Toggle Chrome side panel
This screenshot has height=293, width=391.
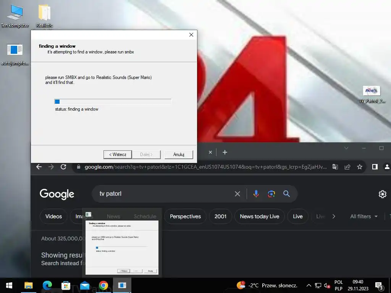[375, 167]
